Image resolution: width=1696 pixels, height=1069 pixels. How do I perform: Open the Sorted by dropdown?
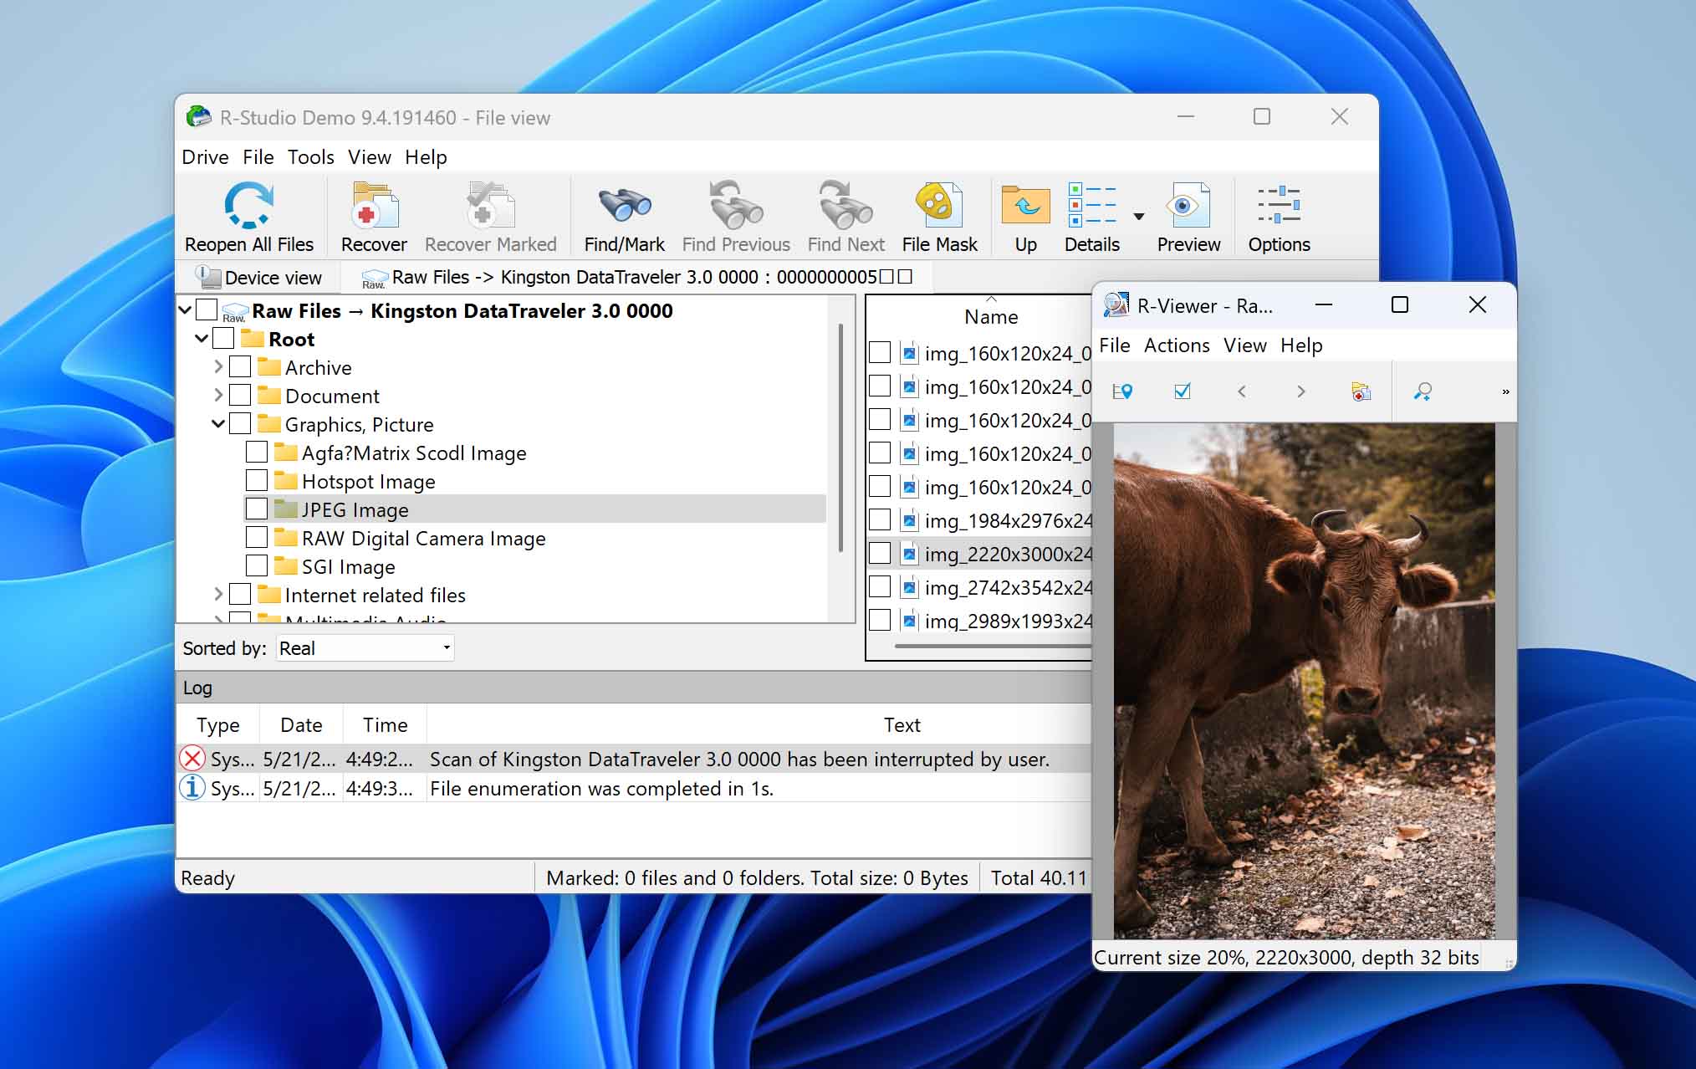[x=365, y=648]
